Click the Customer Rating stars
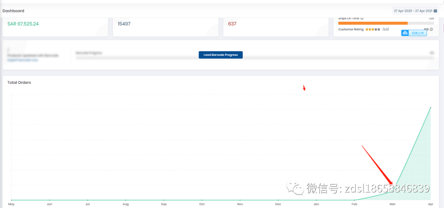Viewport: 444px width, 208px height. tap(372, 29)
